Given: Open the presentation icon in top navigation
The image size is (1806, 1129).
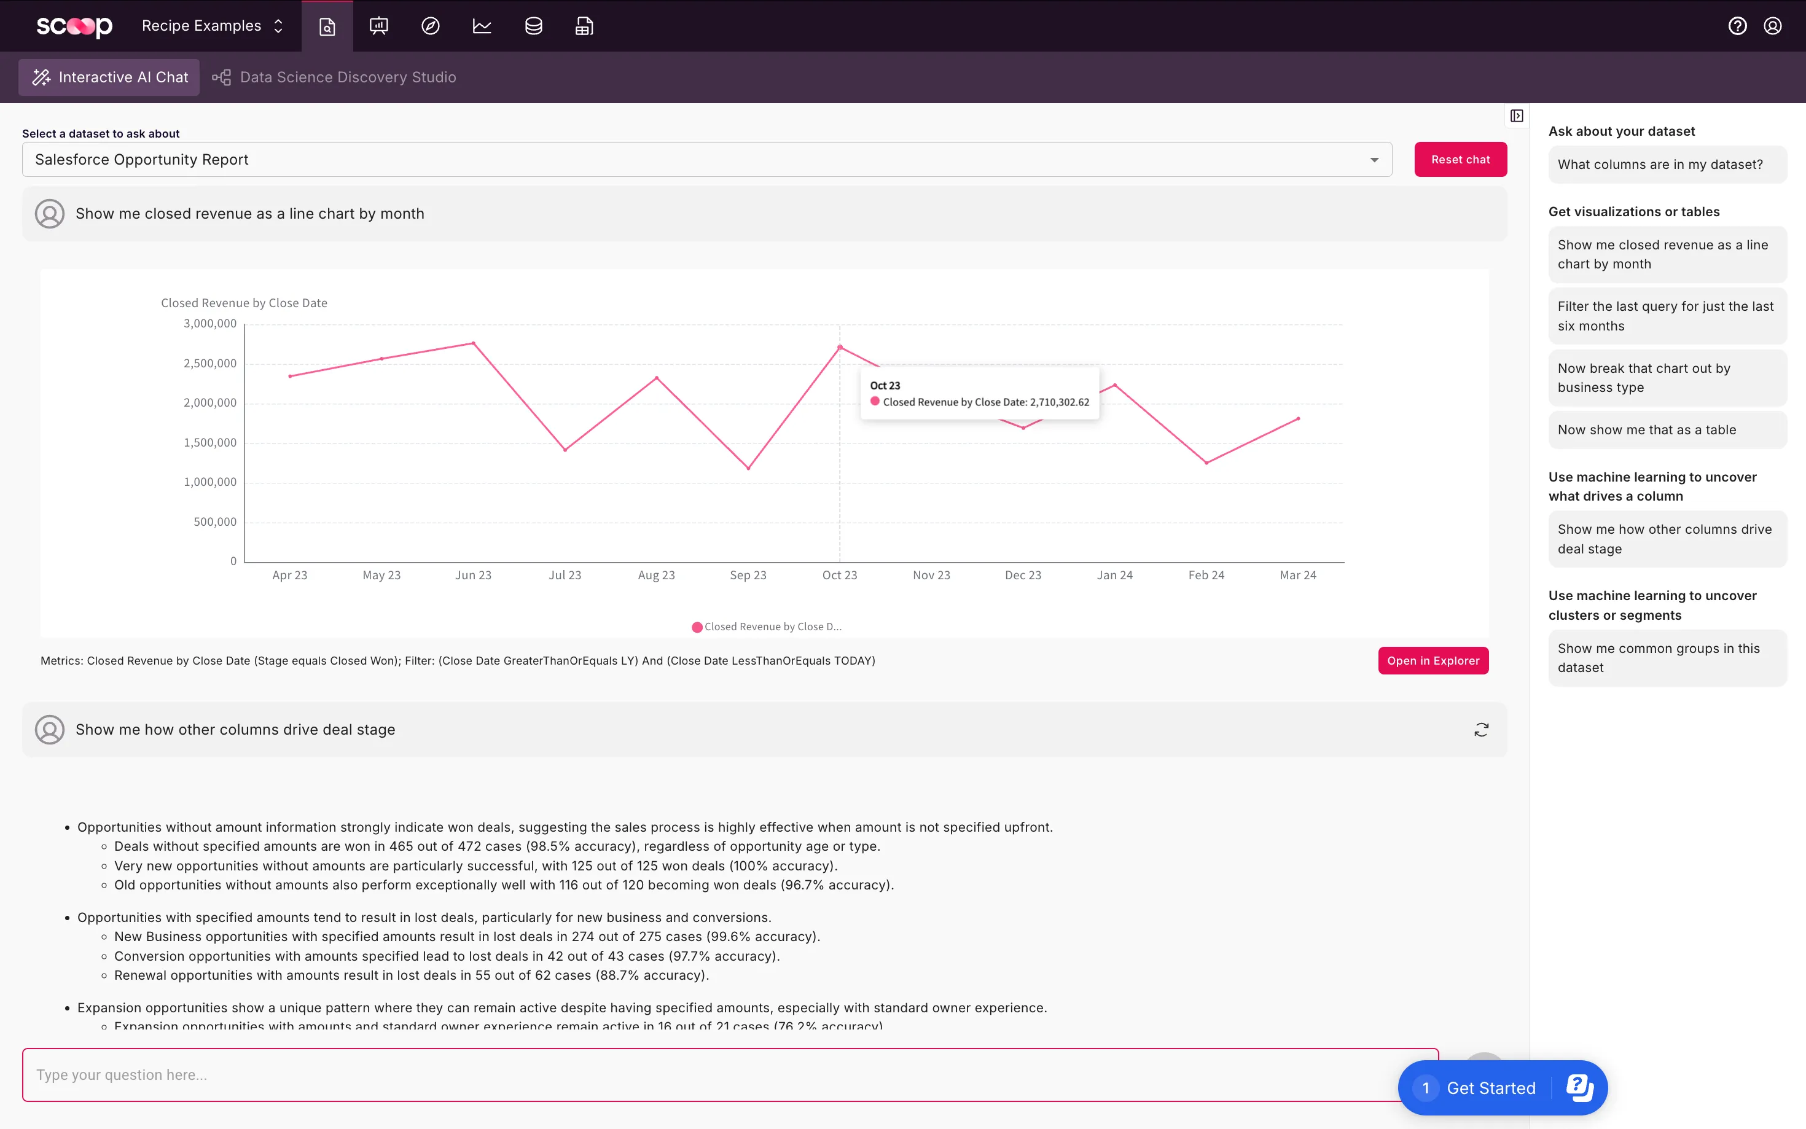Looking at the screenshot, I should 378,26.
